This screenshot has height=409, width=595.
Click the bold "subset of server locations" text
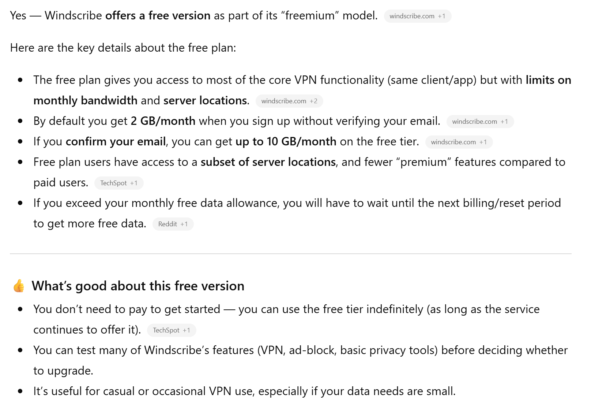coord(268,162)
